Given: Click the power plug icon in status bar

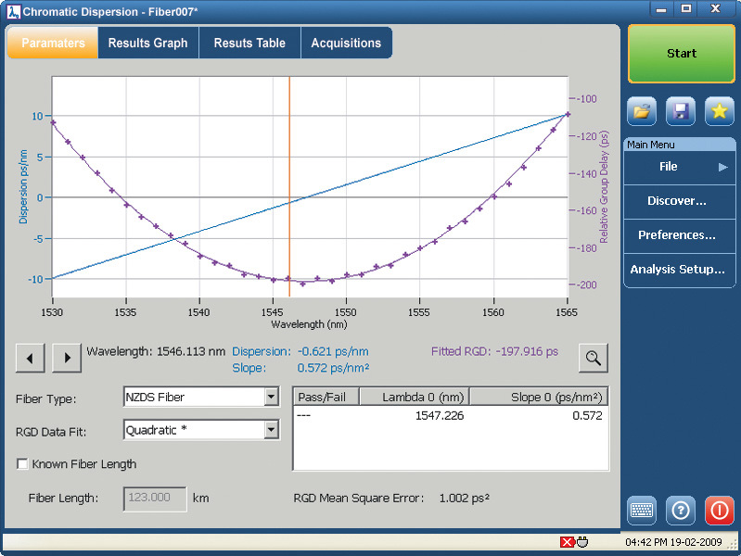Looking at the screenshot, I should click(582, 542).
